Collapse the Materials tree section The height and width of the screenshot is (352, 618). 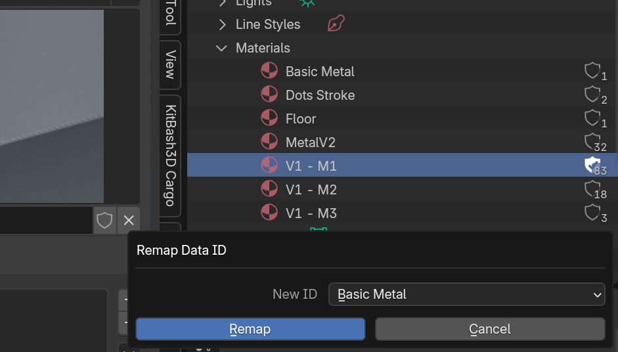(x=223, y=48)
